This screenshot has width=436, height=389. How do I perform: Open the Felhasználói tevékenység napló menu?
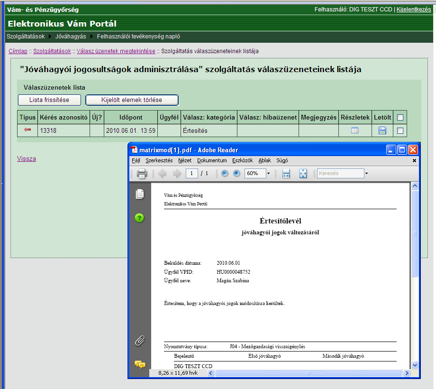[138, 37]
